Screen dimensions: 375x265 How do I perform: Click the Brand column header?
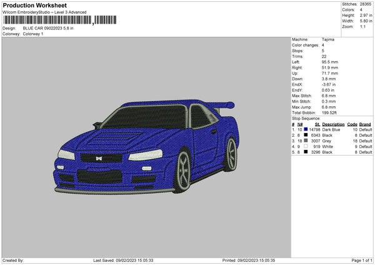(366, 124)
